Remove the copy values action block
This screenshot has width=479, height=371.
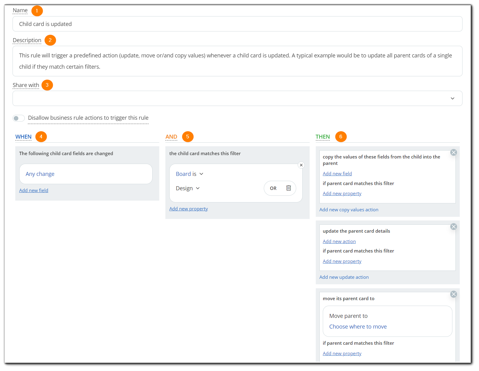coord(454,152)
